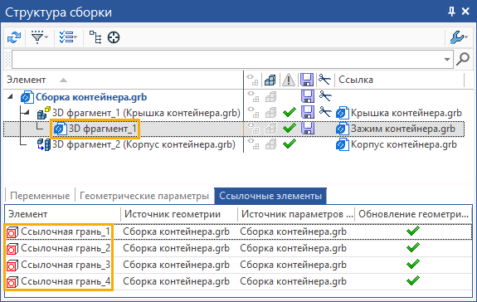This screenshot has height=302, width=477.
Task: Collapse 3D фрагмент_1 (Крышка контейнера.grb) node
Action: [x=27, y=113]
